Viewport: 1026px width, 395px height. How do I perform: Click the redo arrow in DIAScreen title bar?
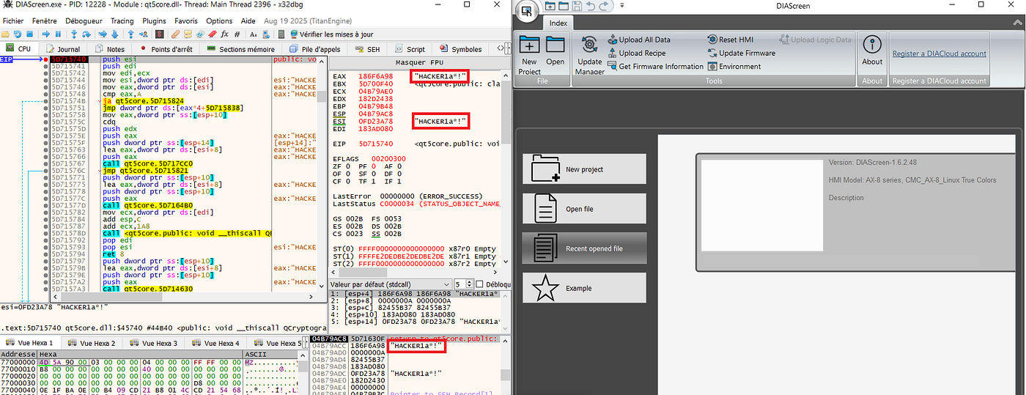[x=604, y=6]
